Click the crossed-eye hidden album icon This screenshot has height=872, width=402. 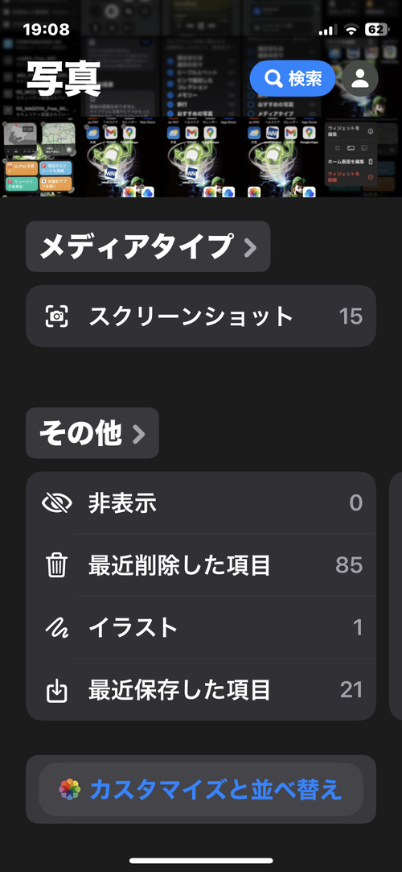pyautogui.click(x=56, y=503)
